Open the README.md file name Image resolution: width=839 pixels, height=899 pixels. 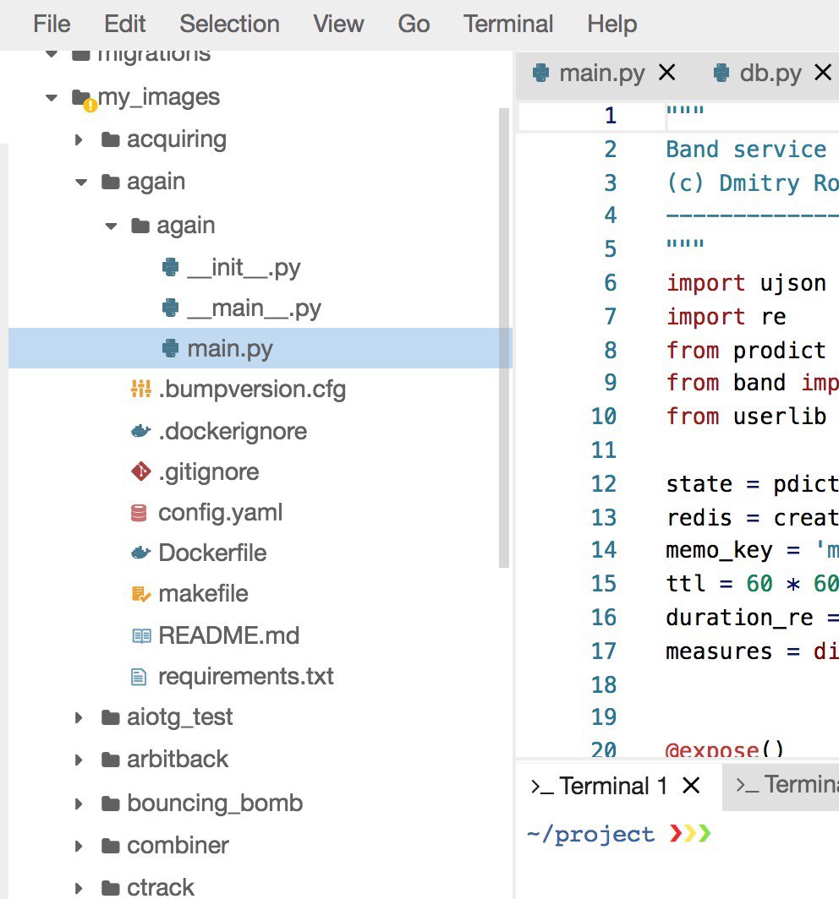tap(229, 636)
